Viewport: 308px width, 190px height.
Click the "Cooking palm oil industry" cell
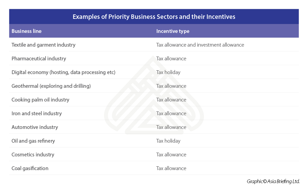(x=40, y=100)
